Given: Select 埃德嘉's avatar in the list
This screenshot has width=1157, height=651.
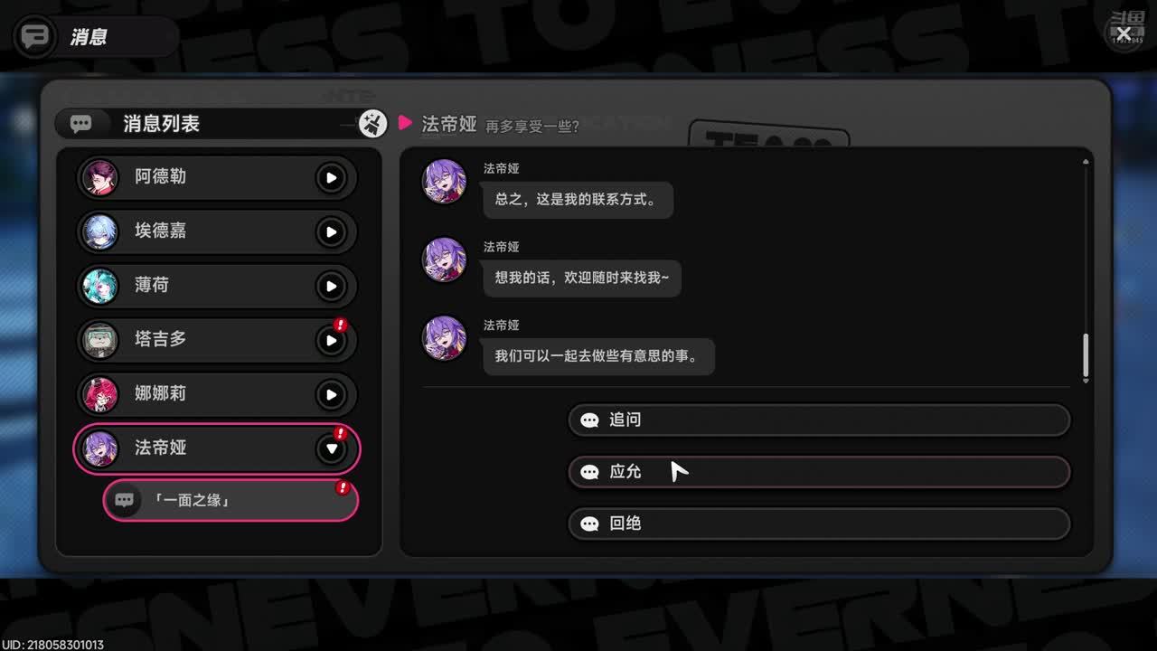Looking at the screenshot, I should click(99, 231).
